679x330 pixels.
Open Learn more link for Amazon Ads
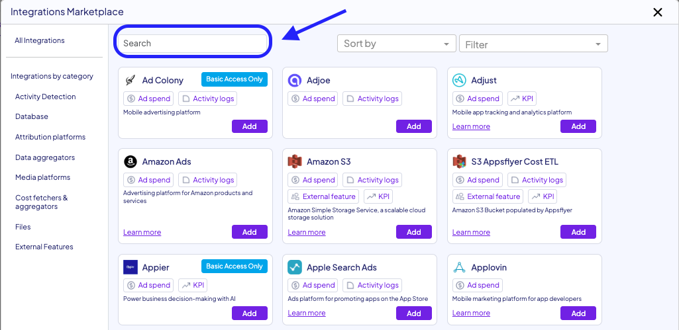(x=142, y=232)
